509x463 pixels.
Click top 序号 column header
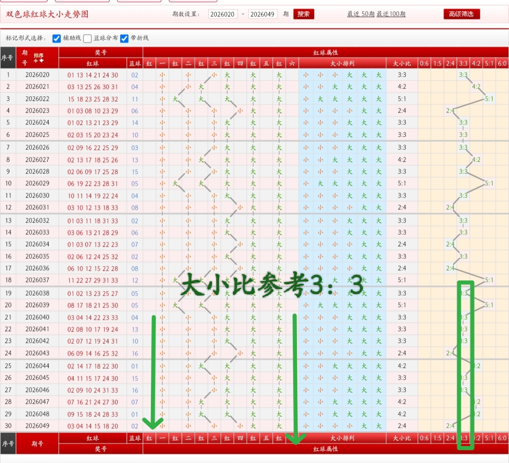[x=7, y=58]
